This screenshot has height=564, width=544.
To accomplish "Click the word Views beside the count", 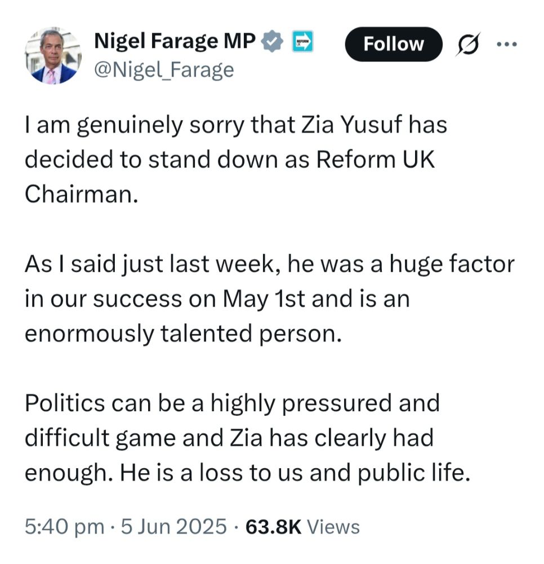I will point(333,527).
